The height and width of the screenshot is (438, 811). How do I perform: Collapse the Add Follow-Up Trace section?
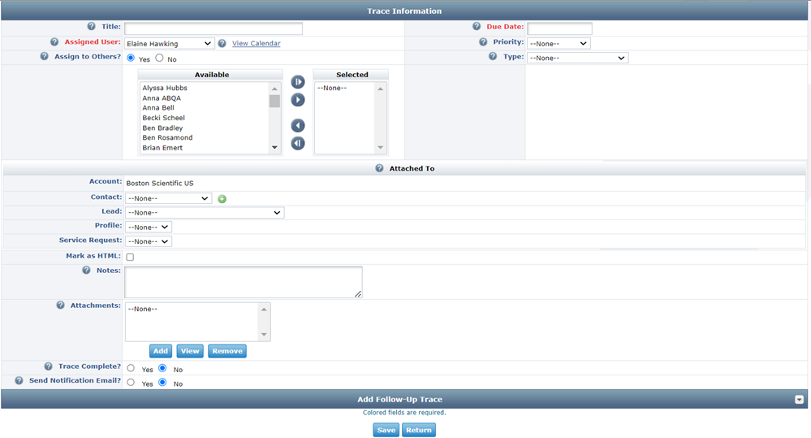(x=799, y=400)
